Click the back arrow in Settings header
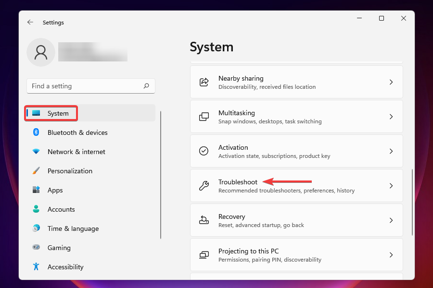Viewport: 433px width, 288px height. click(30, 23)
